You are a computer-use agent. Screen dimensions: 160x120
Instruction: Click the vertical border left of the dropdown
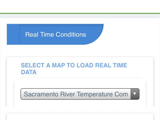coord(14,94)
